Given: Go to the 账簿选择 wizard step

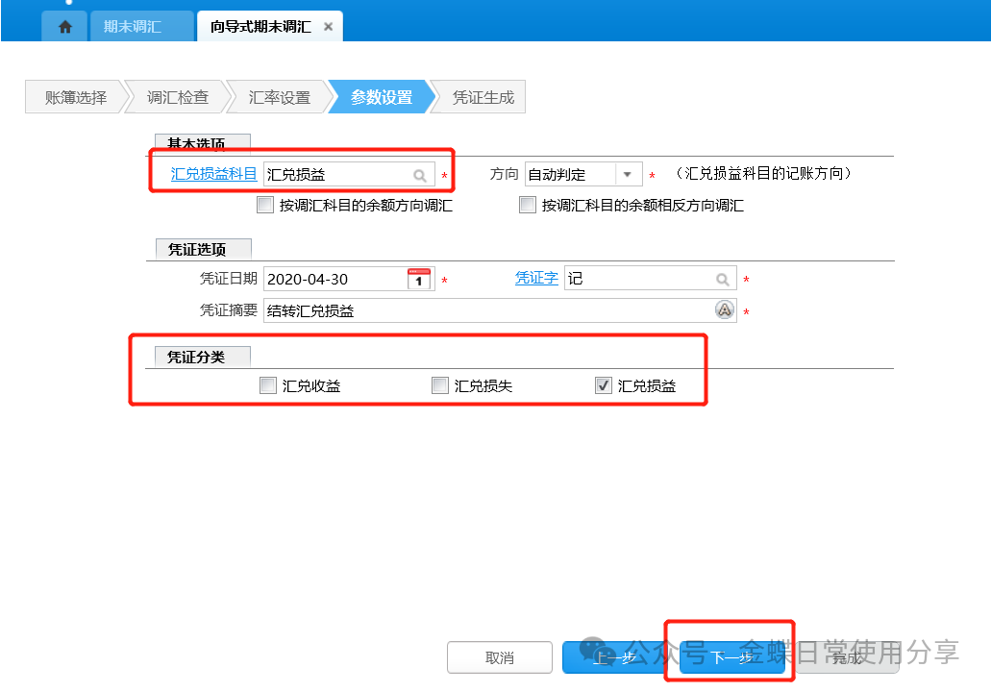Looking at the screenshot, I should (75, 97).
